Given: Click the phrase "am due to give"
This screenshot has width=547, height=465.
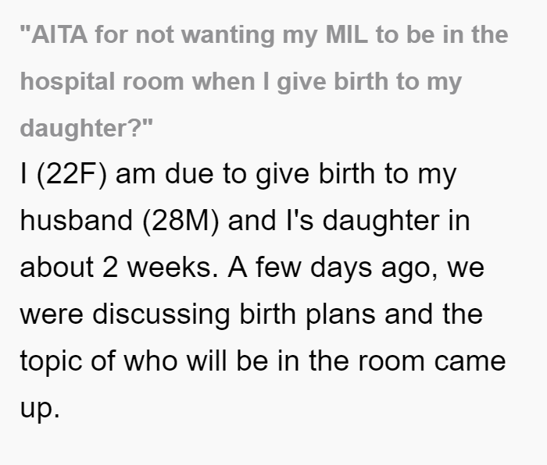Looking at the screenshot, I should [212, 174].
